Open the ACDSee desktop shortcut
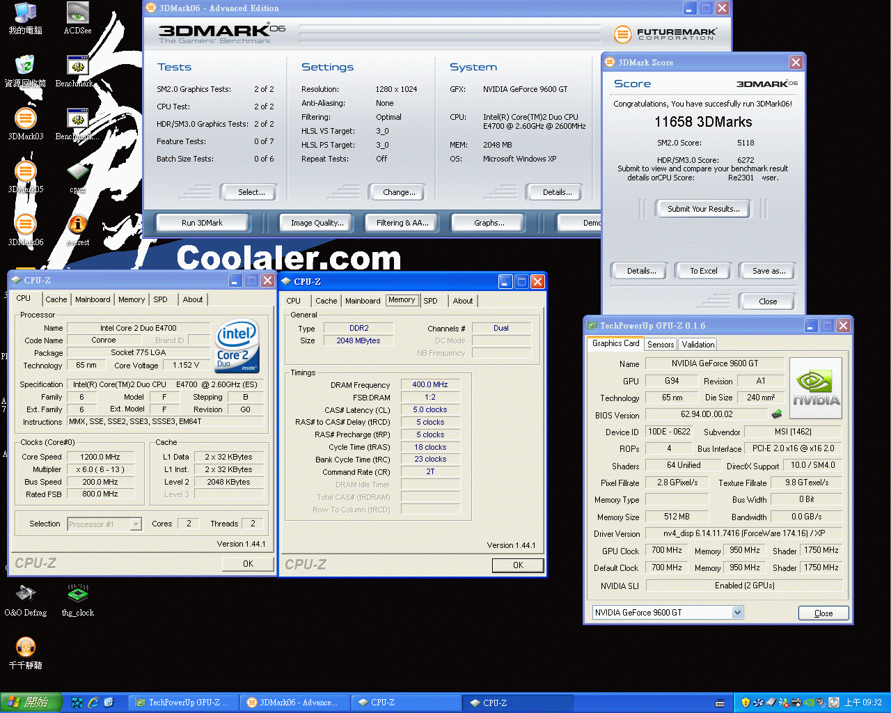 tap(77, 18)
